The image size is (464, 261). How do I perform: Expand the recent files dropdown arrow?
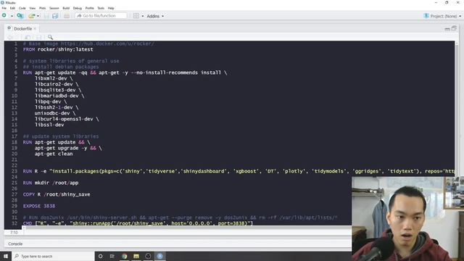tap(38, 16)
